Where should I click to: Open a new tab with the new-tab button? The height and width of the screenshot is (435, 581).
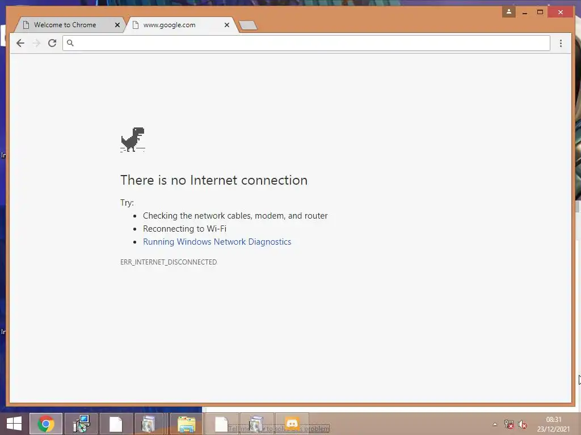[248, 25]
